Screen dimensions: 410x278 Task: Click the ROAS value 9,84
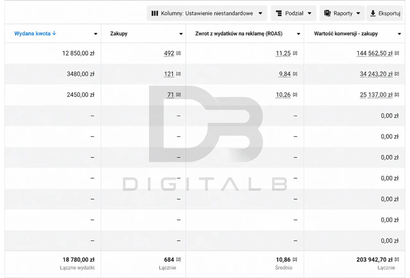(285, 74)
